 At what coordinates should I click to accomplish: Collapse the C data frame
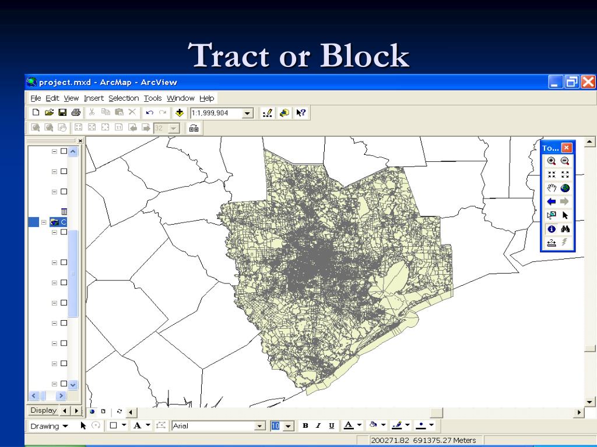pos(44,222)
